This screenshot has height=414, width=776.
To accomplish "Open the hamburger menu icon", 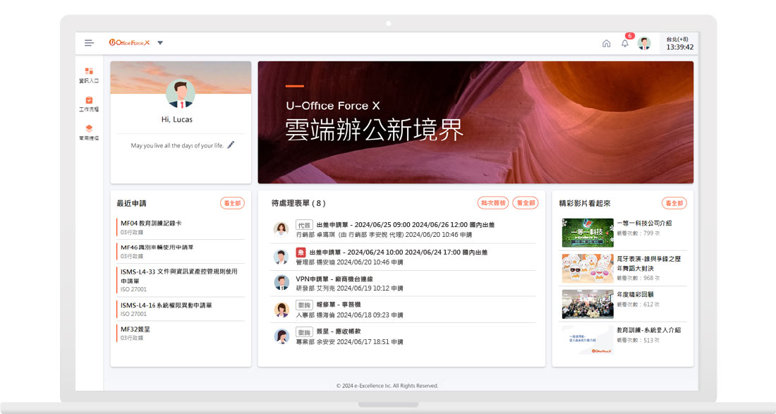I will click(x=89, y=43).
